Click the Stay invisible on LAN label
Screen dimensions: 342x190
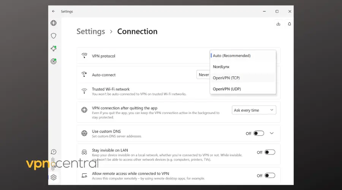pyautogui.click(x=110, y=150)
